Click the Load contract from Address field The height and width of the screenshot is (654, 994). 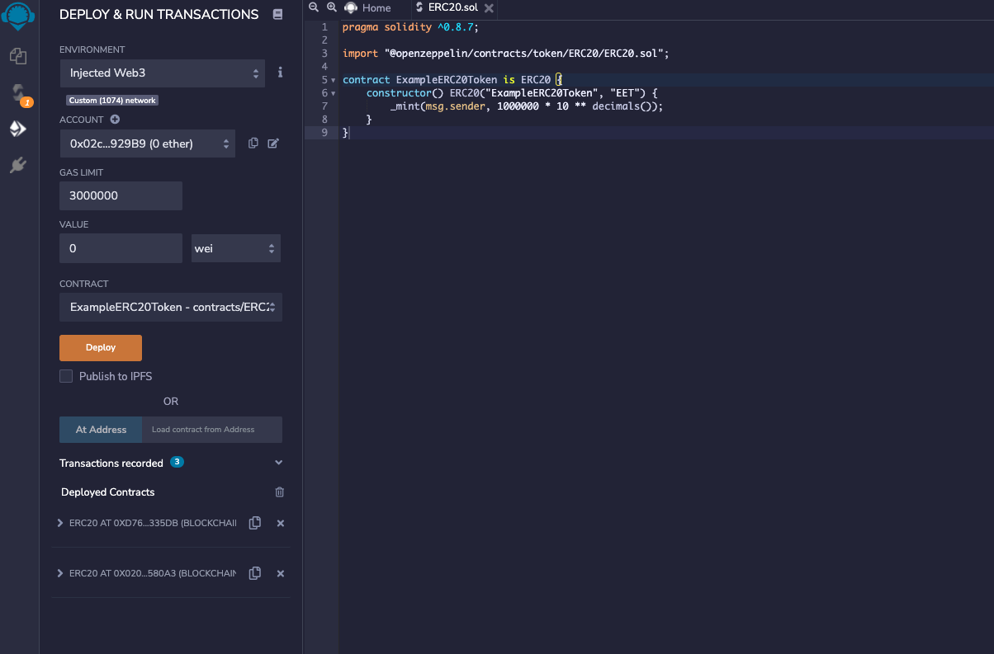tap(212, 430)
